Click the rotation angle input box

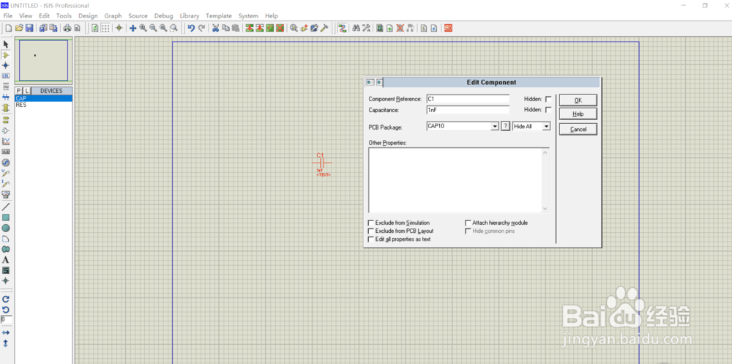(x=6, y=319)
